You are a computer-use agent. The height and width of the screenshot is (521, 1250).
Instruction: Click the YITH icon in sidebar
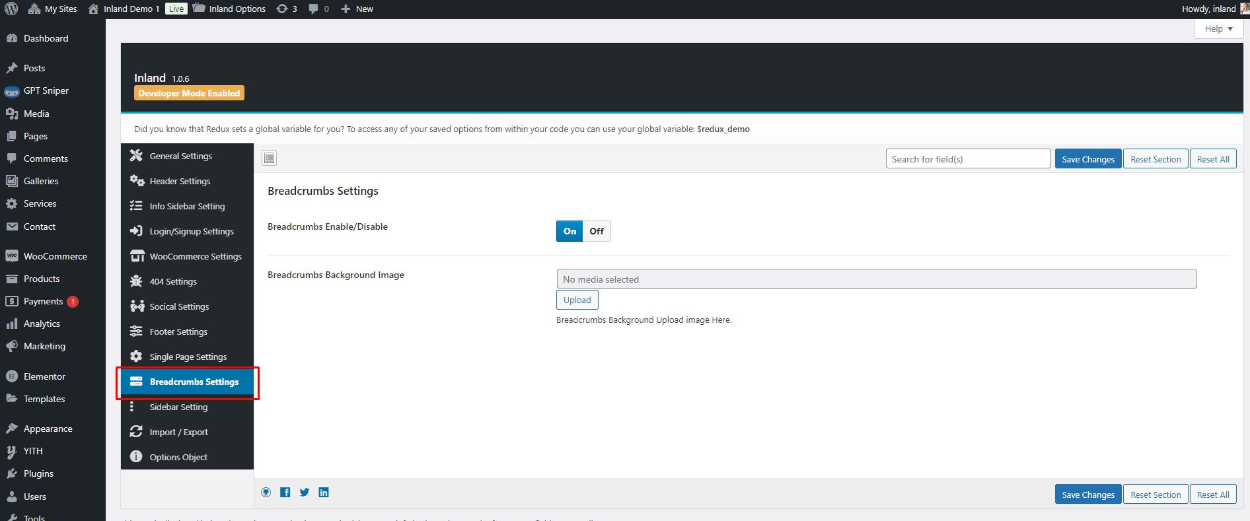(x=11, y=451)
